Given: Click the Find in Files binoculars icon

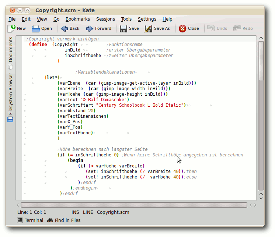Looking at the screenshot, I should (50, 220).
